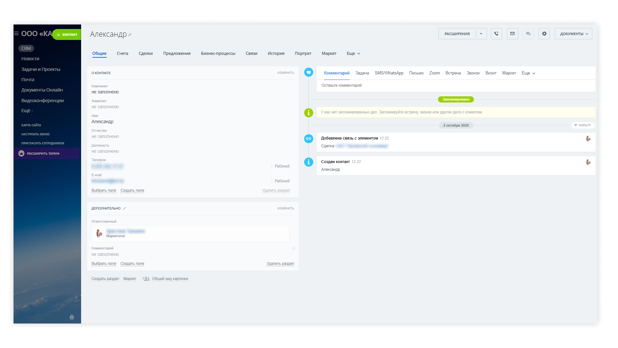Click the envelope email icon button
The width and height of the screenshot is (618, 348).
coord(512,34)
